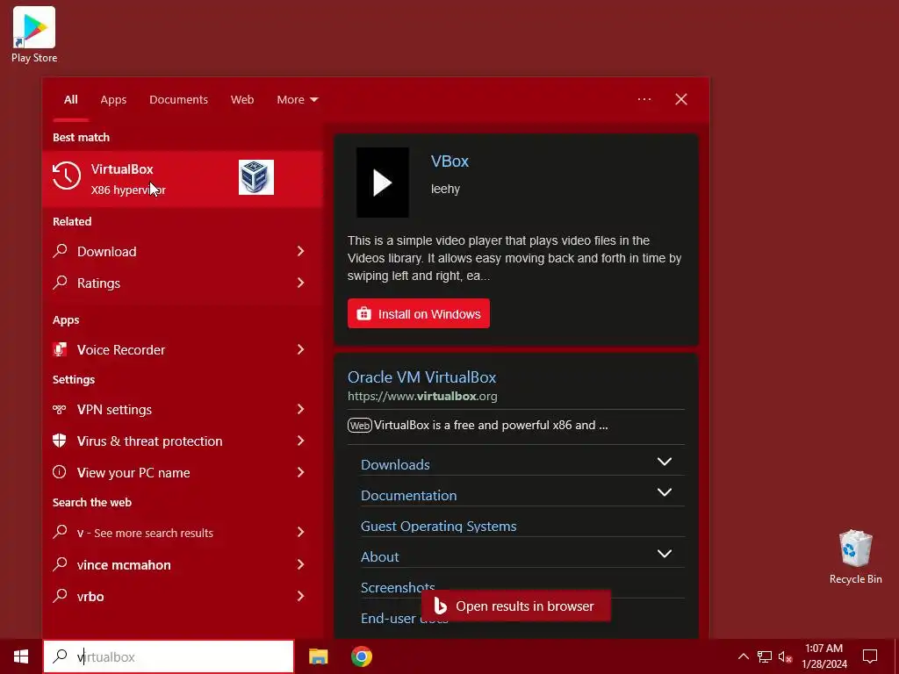Click the search icon next to Download
This screenshot has width=899, height=674.
coord(60,250)
